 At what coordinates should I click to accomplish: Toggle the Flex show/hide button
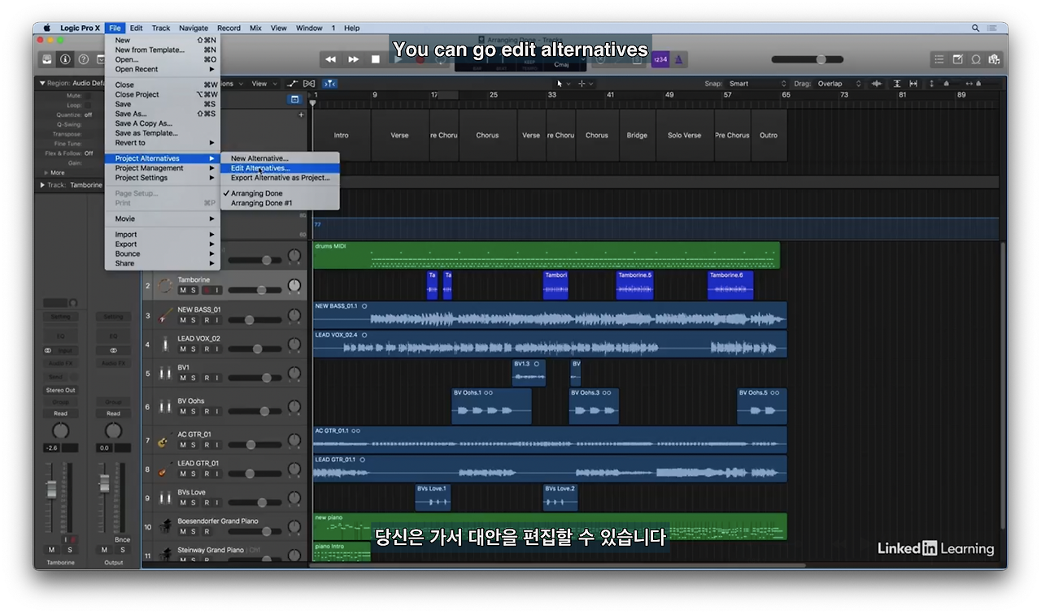(x=309, y=84)
